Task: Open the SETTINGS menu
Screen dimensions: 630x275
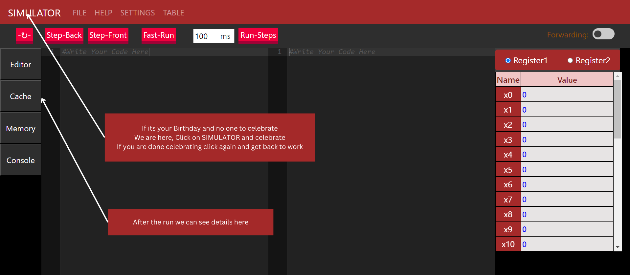Action: [x=137, y=13]
